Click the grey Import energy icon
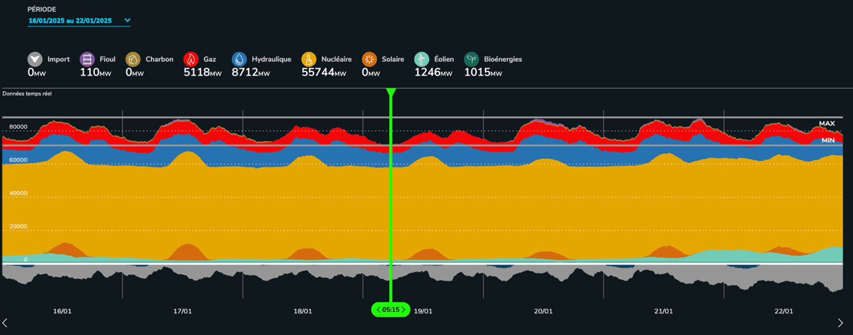 pyautogui.click(x=35, y=59)
